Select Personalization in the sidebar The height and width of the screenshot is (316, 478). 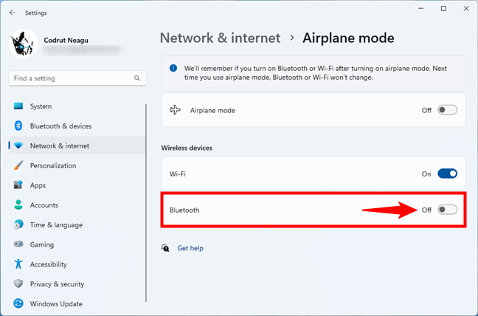(77, 165)
